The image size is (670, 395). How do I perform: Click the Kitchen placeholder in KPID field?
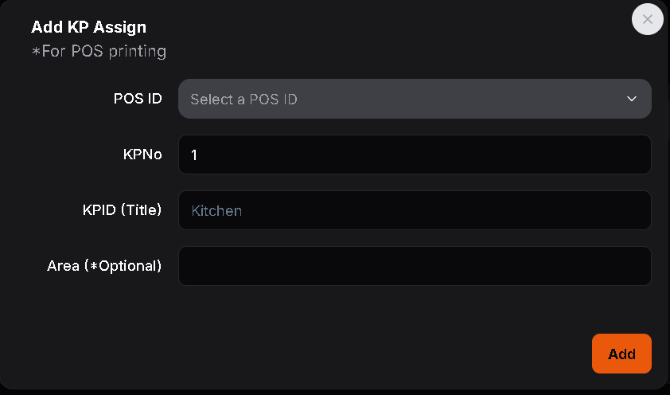216,211
